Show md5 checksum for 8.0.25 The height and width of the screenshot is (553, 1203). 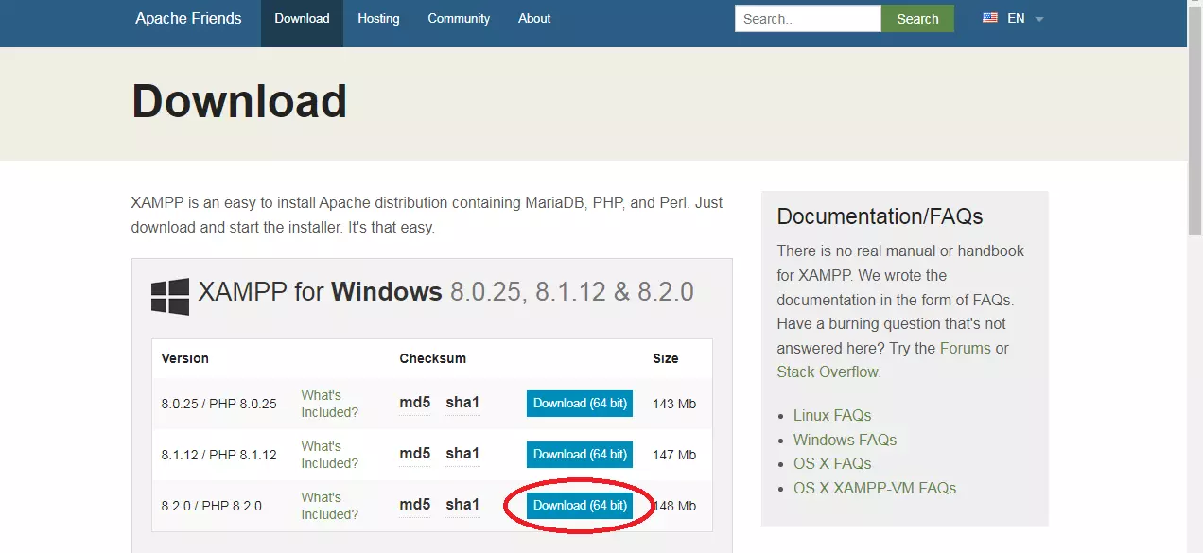[x=415, y=403]
